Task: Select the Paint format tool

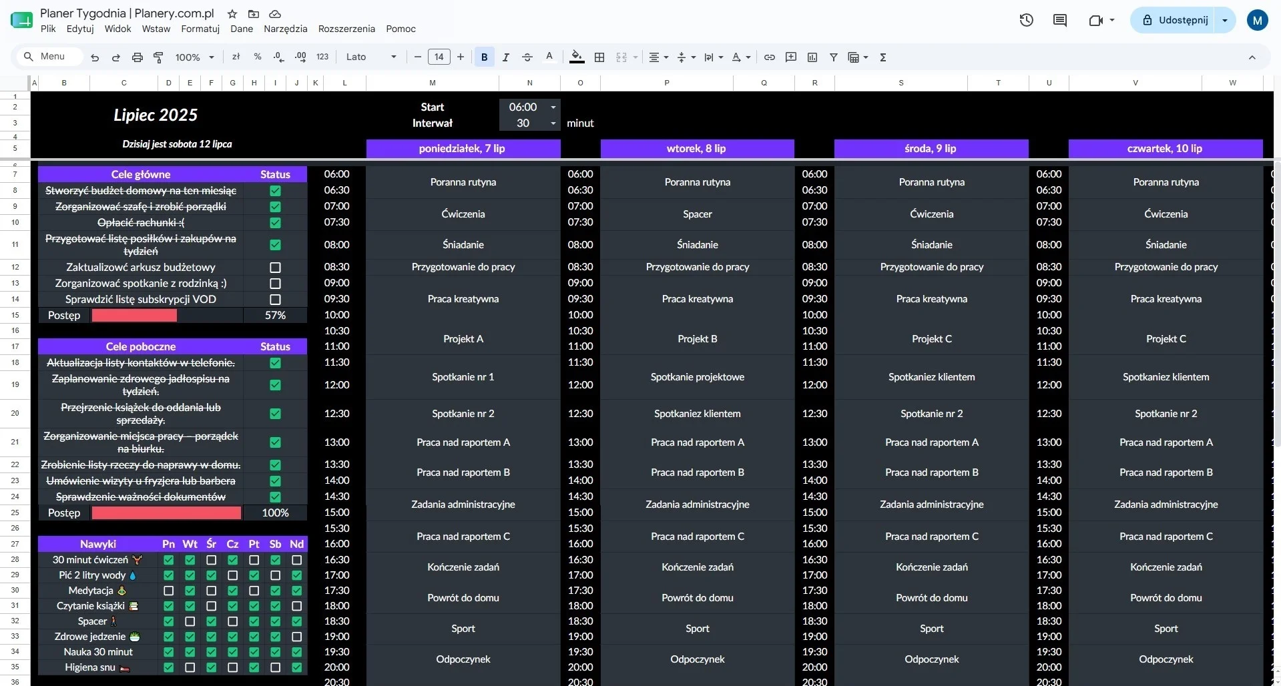Action: pos(158,57)
